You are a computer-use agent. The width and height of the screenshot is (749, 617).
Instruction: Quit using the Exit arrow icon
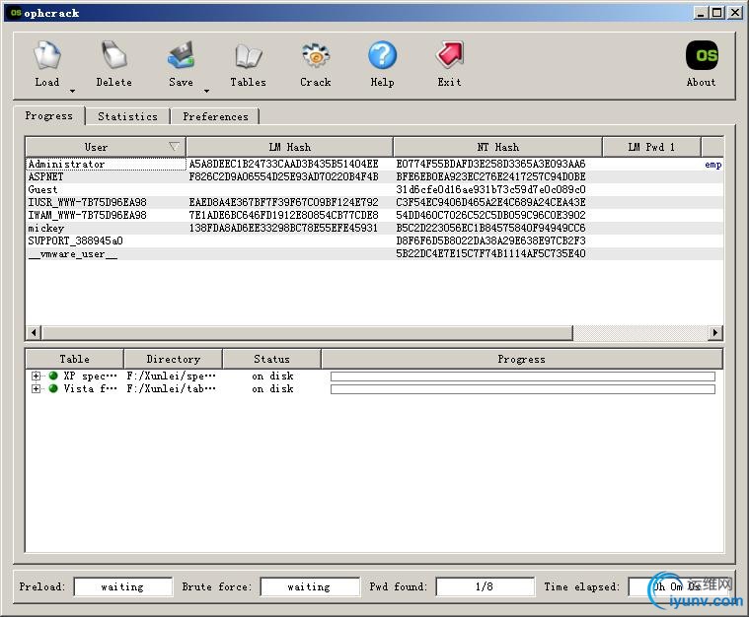449,54
